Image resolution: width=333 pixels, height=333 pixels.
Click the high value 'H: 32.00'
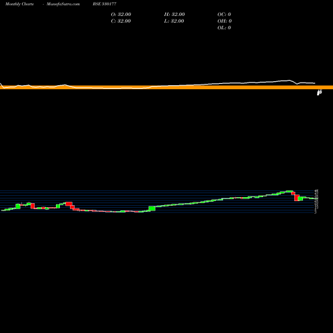(x=174, y=15)
